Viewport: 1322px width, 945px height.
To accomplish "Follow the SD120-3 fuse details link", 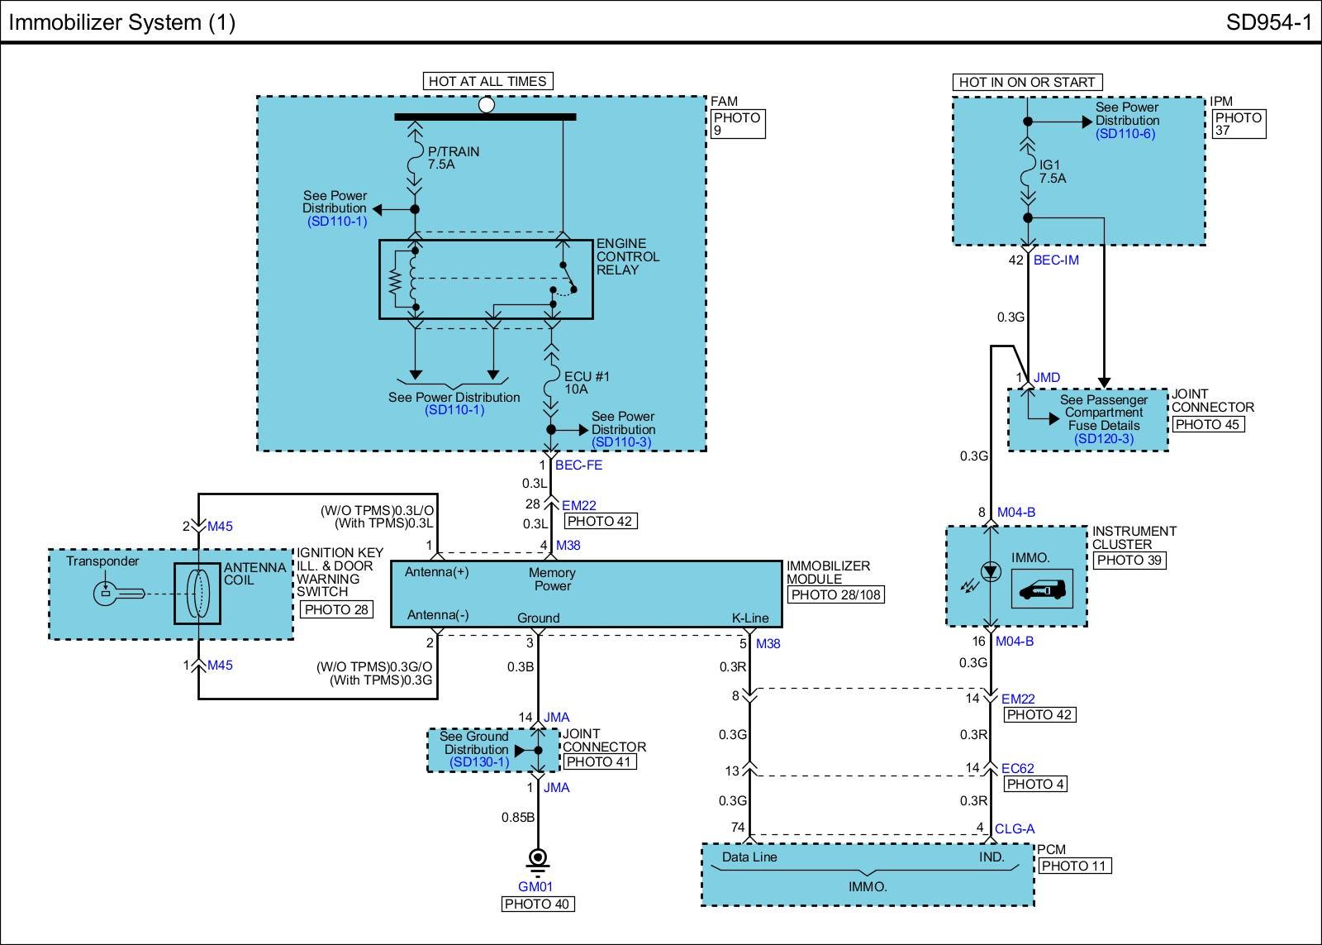I will coord(1104,439).
